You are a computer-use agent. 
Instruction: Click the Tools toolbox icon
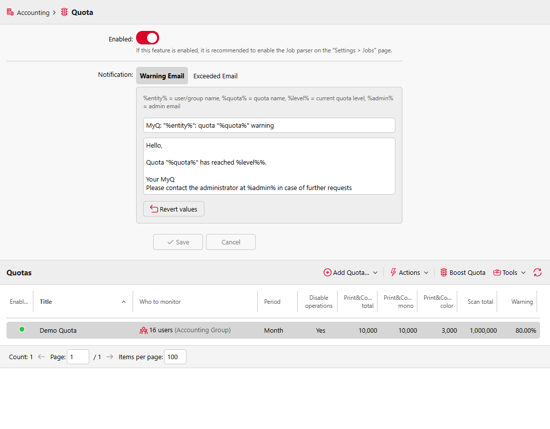(x=497, y=272)
